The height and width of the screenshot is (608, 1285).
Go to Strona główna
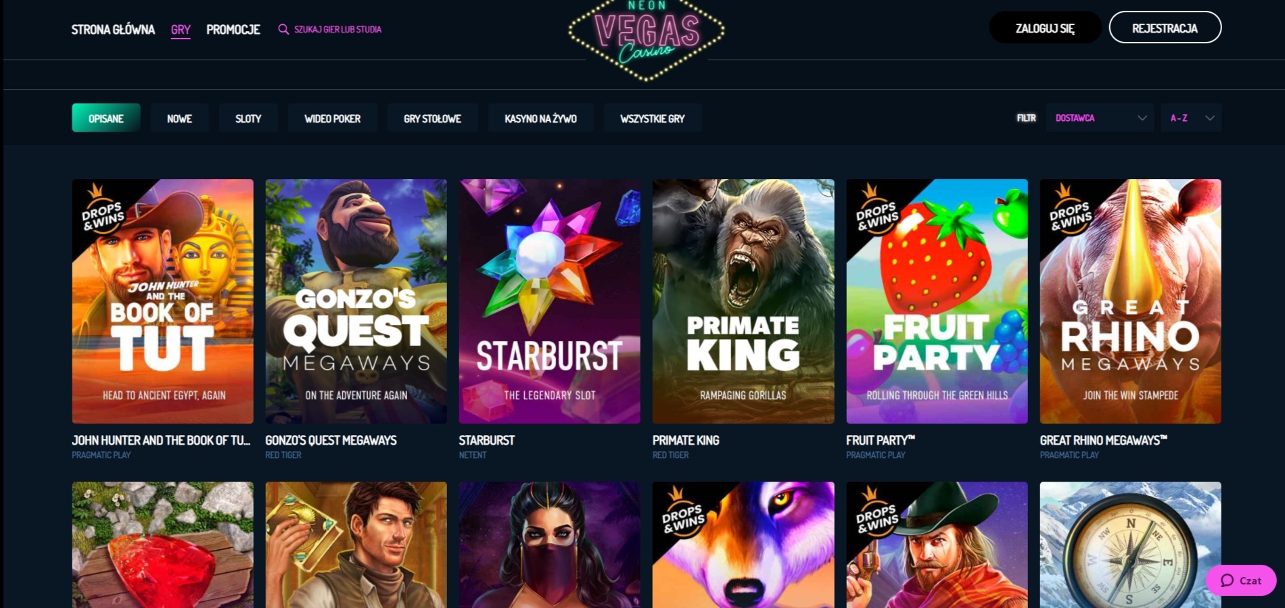113,30
